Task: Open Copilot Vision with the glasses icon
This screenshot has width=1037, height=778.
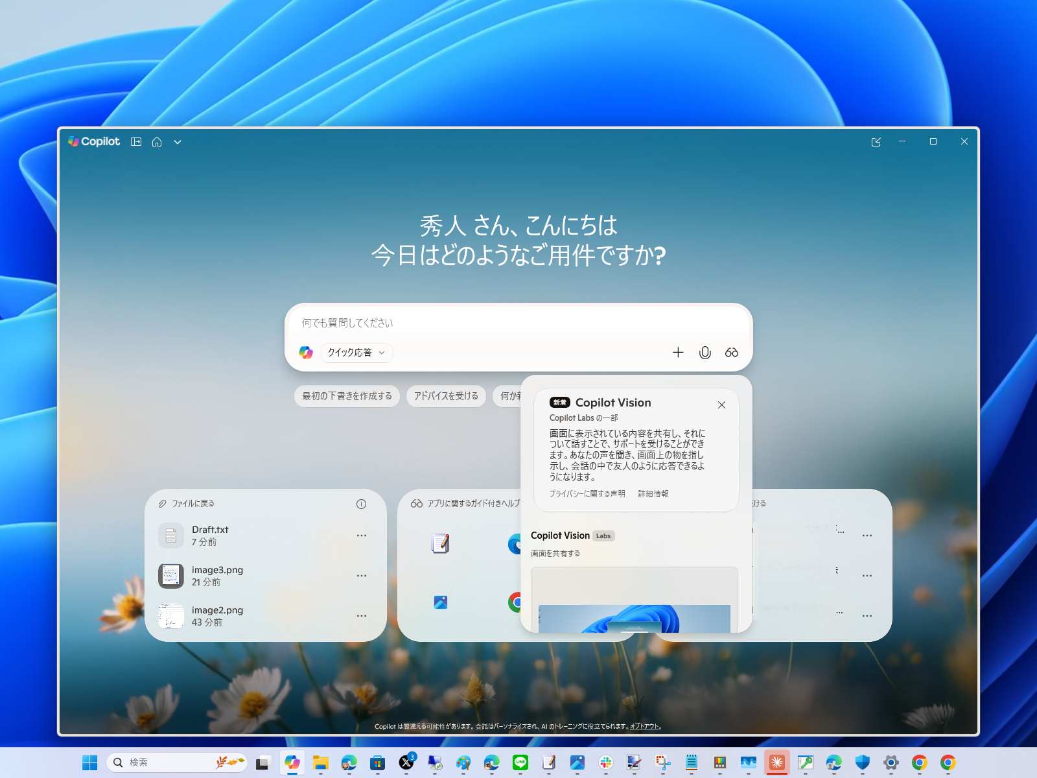Action: 732,353
